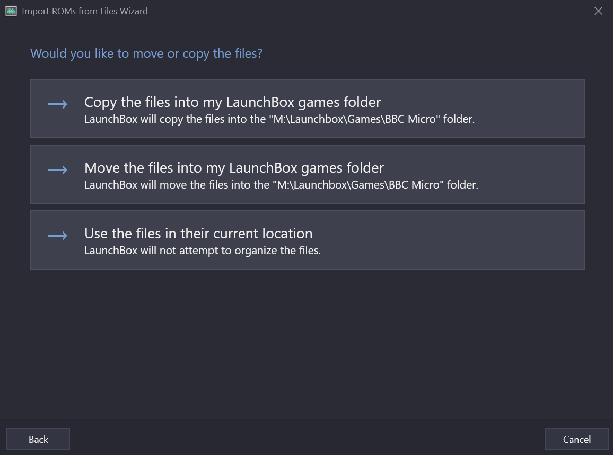Choose Copy the files into my LaunchBox games folder
This screenshot has height=455, width=613.
pyautogui.click(x=232, y=102)
